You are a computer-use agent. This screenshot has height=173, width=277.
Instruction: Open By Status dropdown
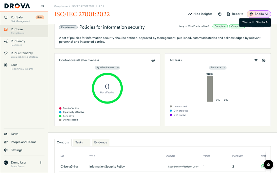point(218,67)
